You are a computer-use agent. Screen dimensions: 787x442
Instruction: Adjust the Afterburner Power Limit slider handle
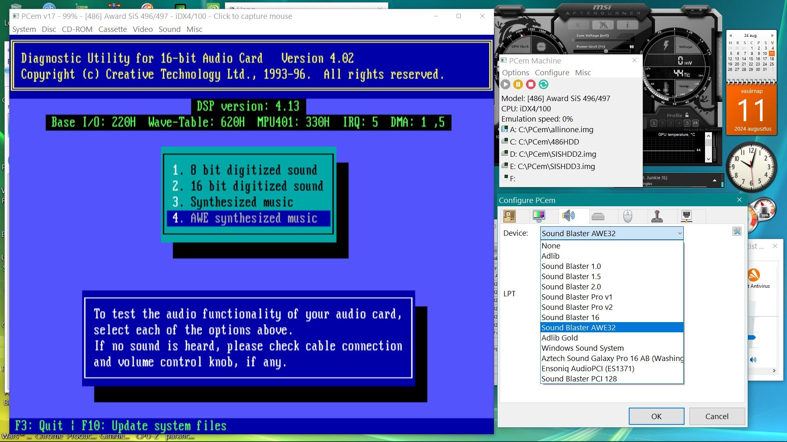point(606,52)
